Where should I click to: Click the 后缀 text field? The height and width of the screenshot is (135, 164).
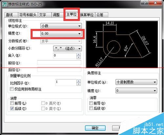pos(59,70)
